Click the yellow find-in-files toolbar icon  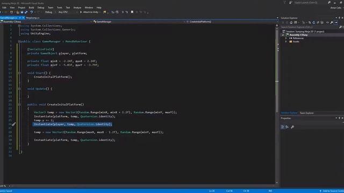tap(105, 12)
